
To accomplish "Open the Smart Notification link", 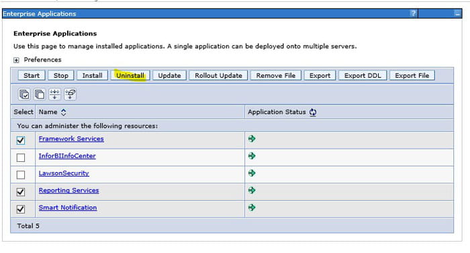I will [x=68, y=207].
